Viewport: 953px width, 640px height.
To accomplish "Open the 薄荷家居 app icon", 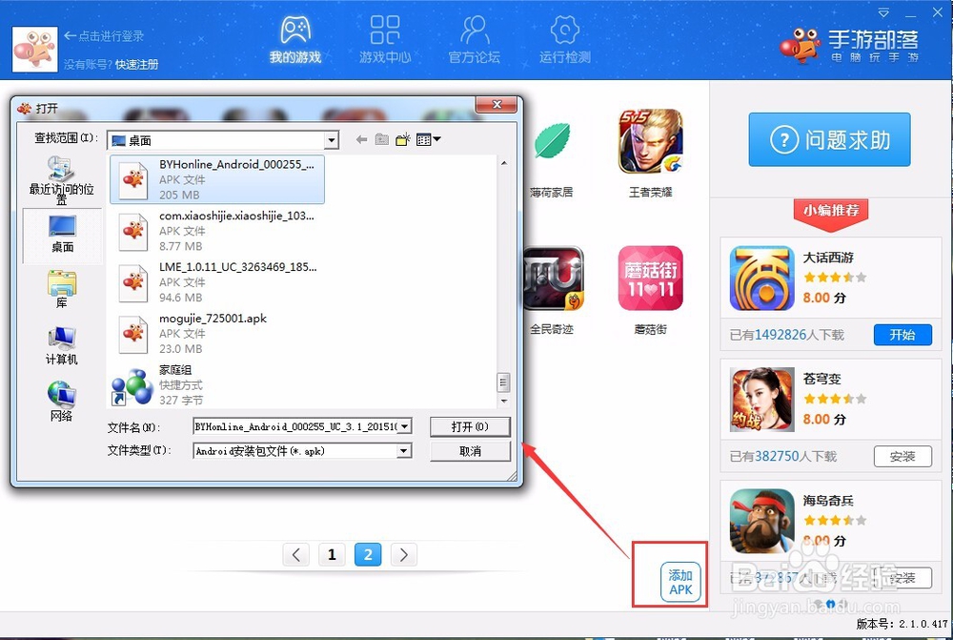I will [x=552, y=141].
